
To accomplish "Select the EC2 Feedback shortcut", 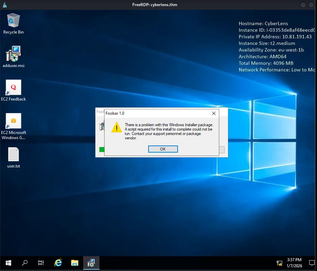I will pos(14,88).
